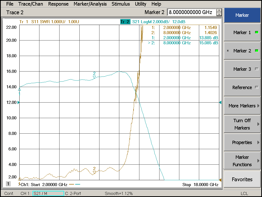
Task: Toggle the Marker 1 softkey
Action: pyautogui.click(x=242, y=32)
